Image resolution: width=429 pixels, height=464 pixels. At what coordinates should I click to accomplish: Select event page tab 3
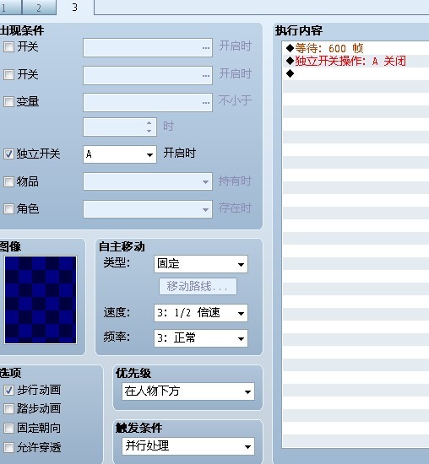(74, 8)
